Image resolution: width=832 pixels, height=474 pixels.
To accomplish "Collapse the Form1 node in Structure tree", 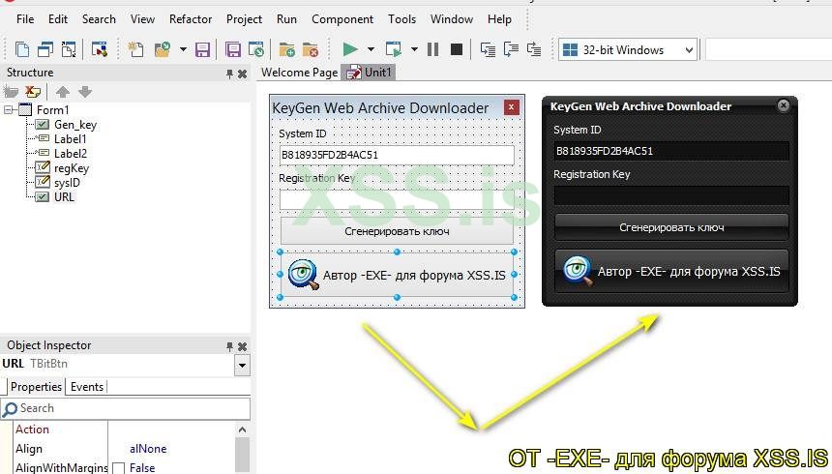I will [x=9, y=110].
